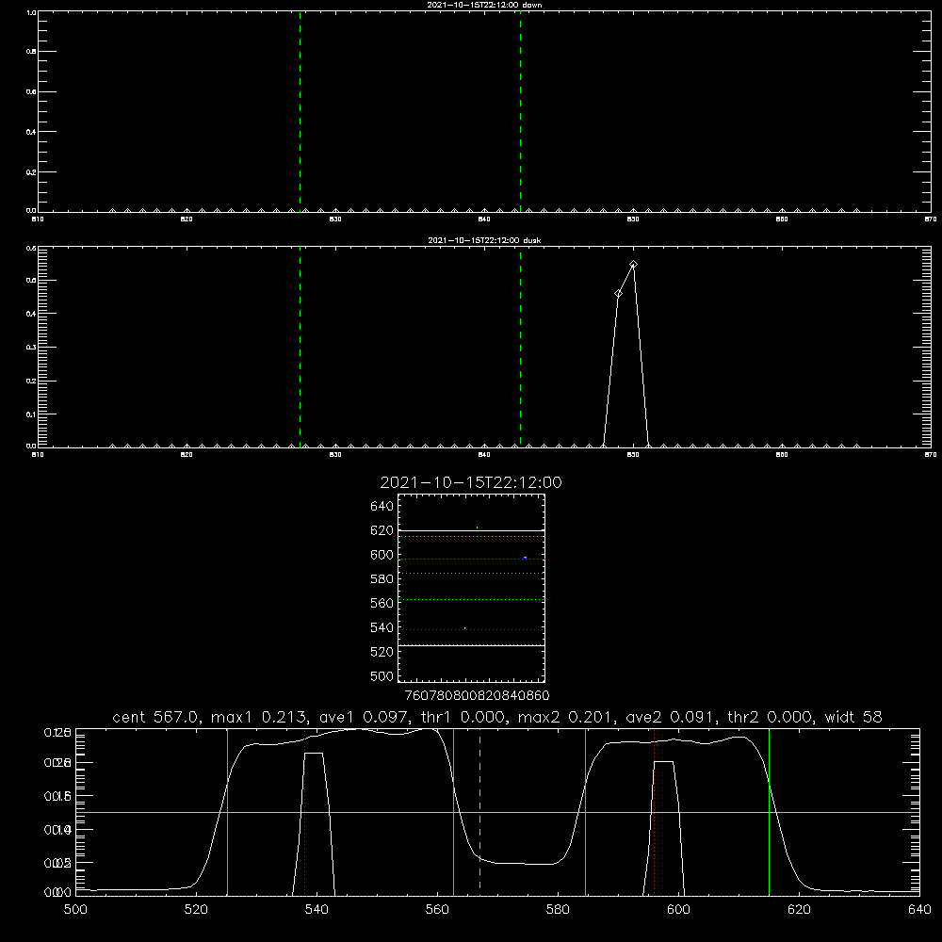Click the '580' y-axis label of small middle plot

[x=382, y=579]
